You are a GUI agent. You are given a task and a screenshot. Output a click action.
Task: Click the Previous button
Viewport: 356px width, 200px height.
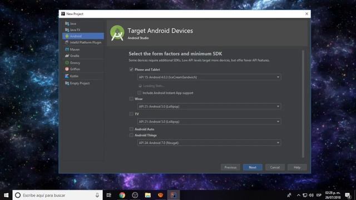tap(230, 167)
